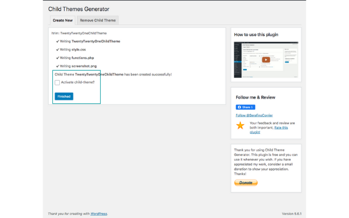
Task: Click the checkmark beside Writing TwentyTwentyOneChildTheme
Action: point(58,41)
